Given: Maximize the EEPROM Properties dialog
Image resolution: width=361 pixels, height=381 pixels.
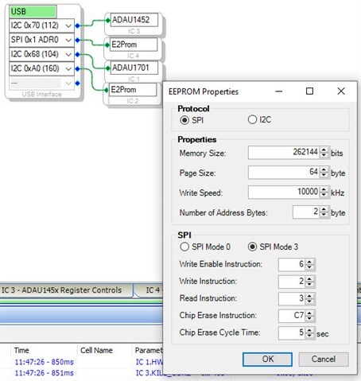Looking at the screenshot, I should click(309, 91).
